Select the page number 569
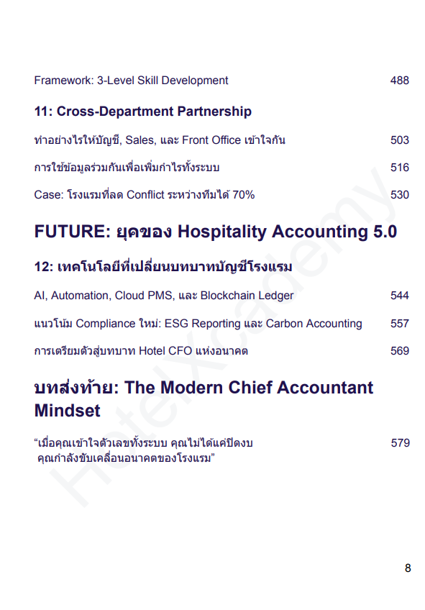This screenshot has width=425, height=610. point(400,351)
